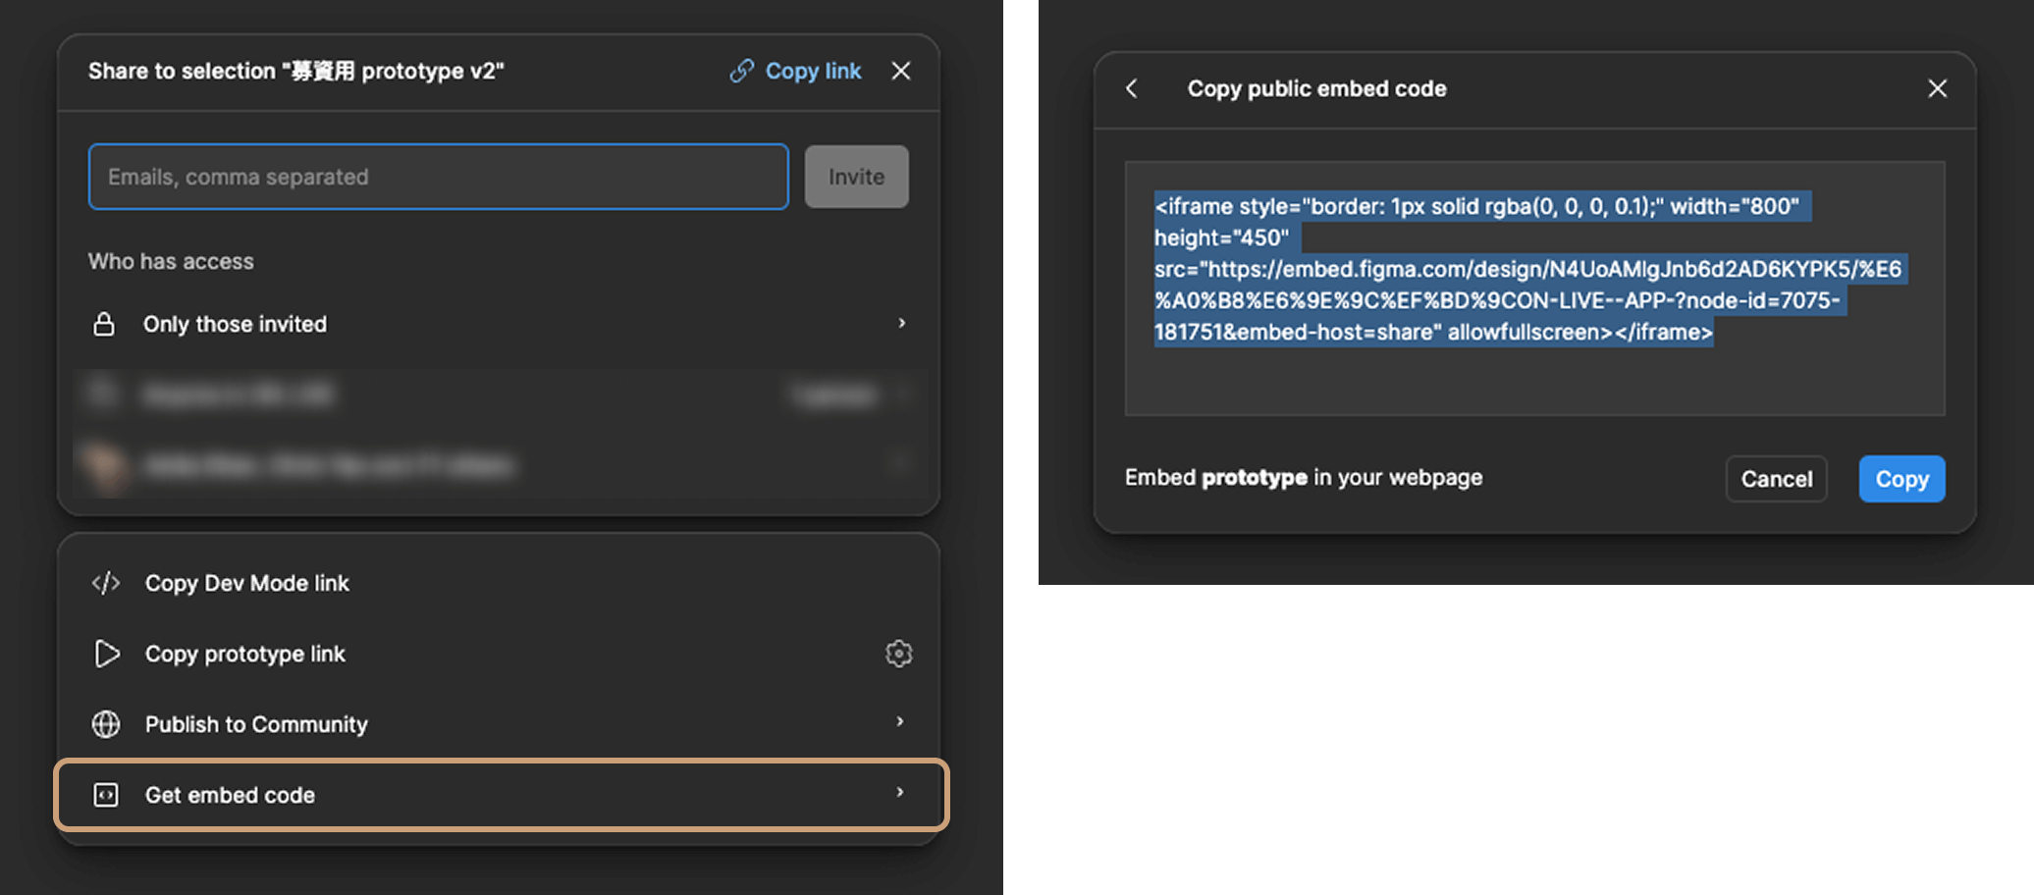Click the embed code square icon

tap(106, 795)
